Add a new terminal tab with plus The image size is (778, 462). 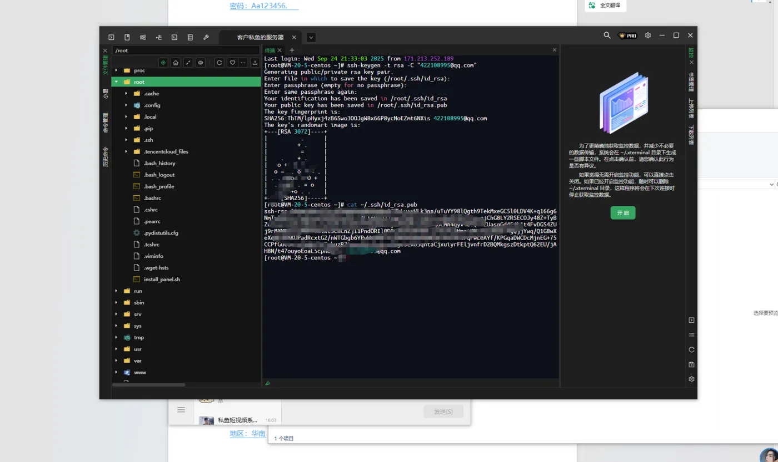click(292, 50)
